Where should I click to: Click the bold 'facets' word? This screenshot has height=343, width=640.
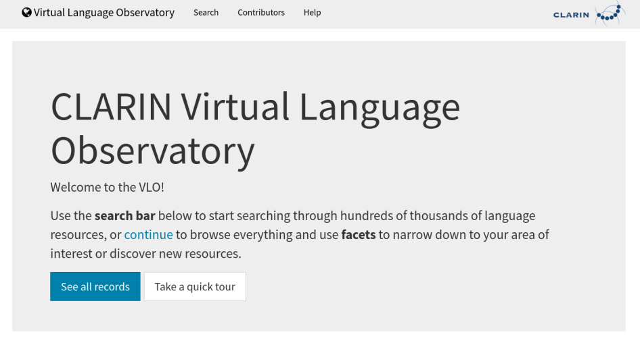pos(359,235)
